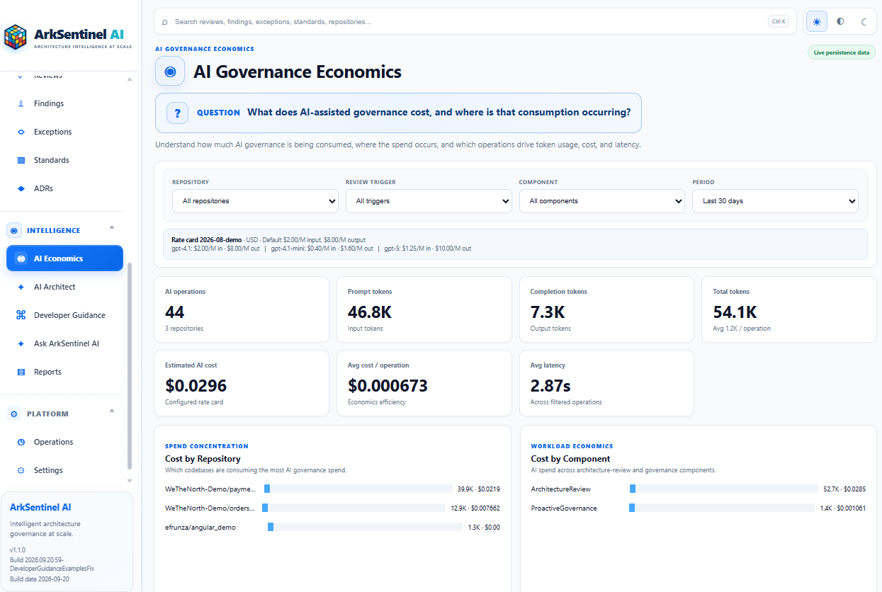882x592 pixels.
Task: Click the Ctrl K shortcut badge
Action: (x=778, y=21)
